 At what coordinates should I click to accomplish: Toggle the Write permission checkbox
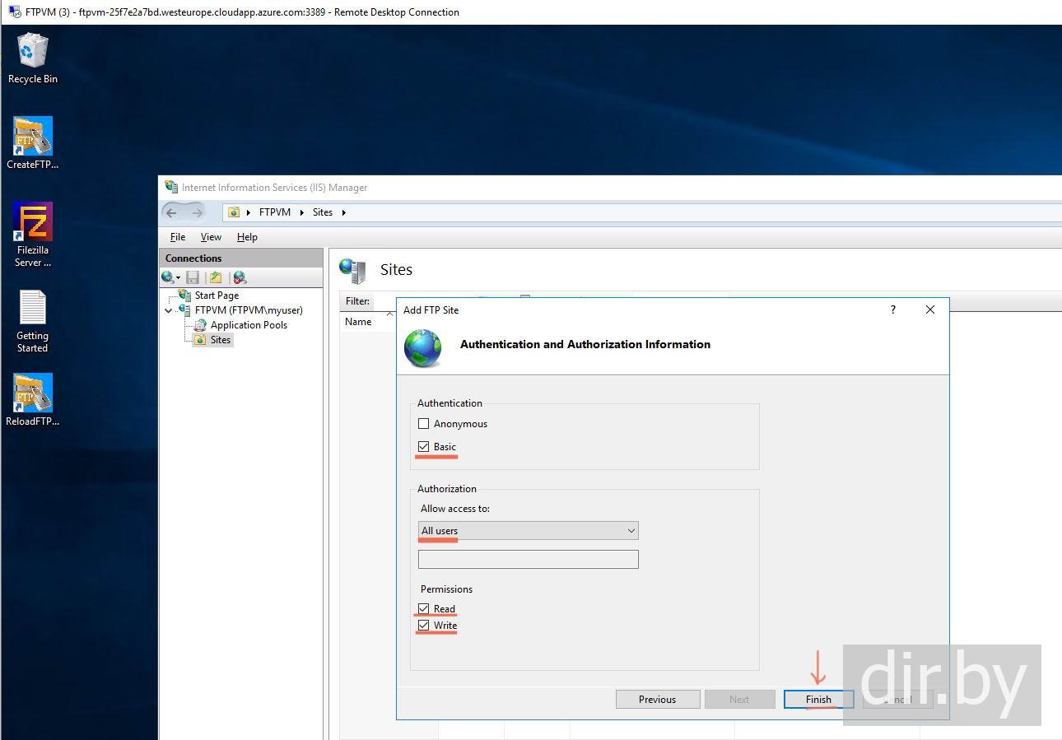pyautogui.click(x=424, y=626)
